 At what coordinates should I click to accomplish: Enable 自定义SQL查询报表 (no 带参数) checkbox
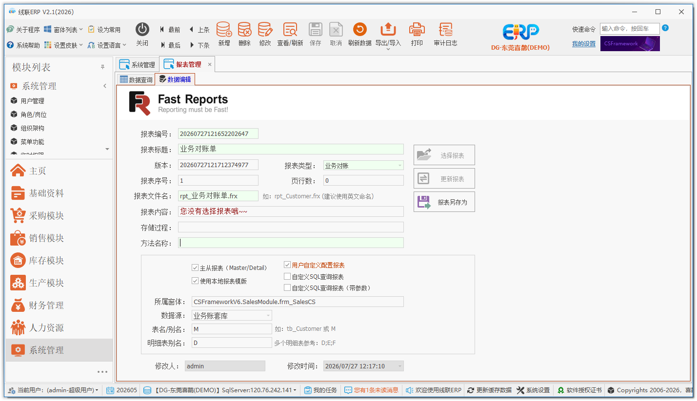287,276
